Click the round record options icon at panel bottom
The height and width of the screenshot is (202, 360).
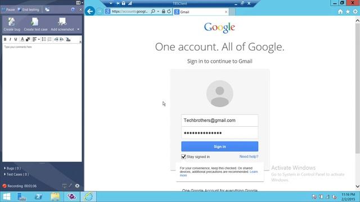pyautogui.click(x=78, y=186)
